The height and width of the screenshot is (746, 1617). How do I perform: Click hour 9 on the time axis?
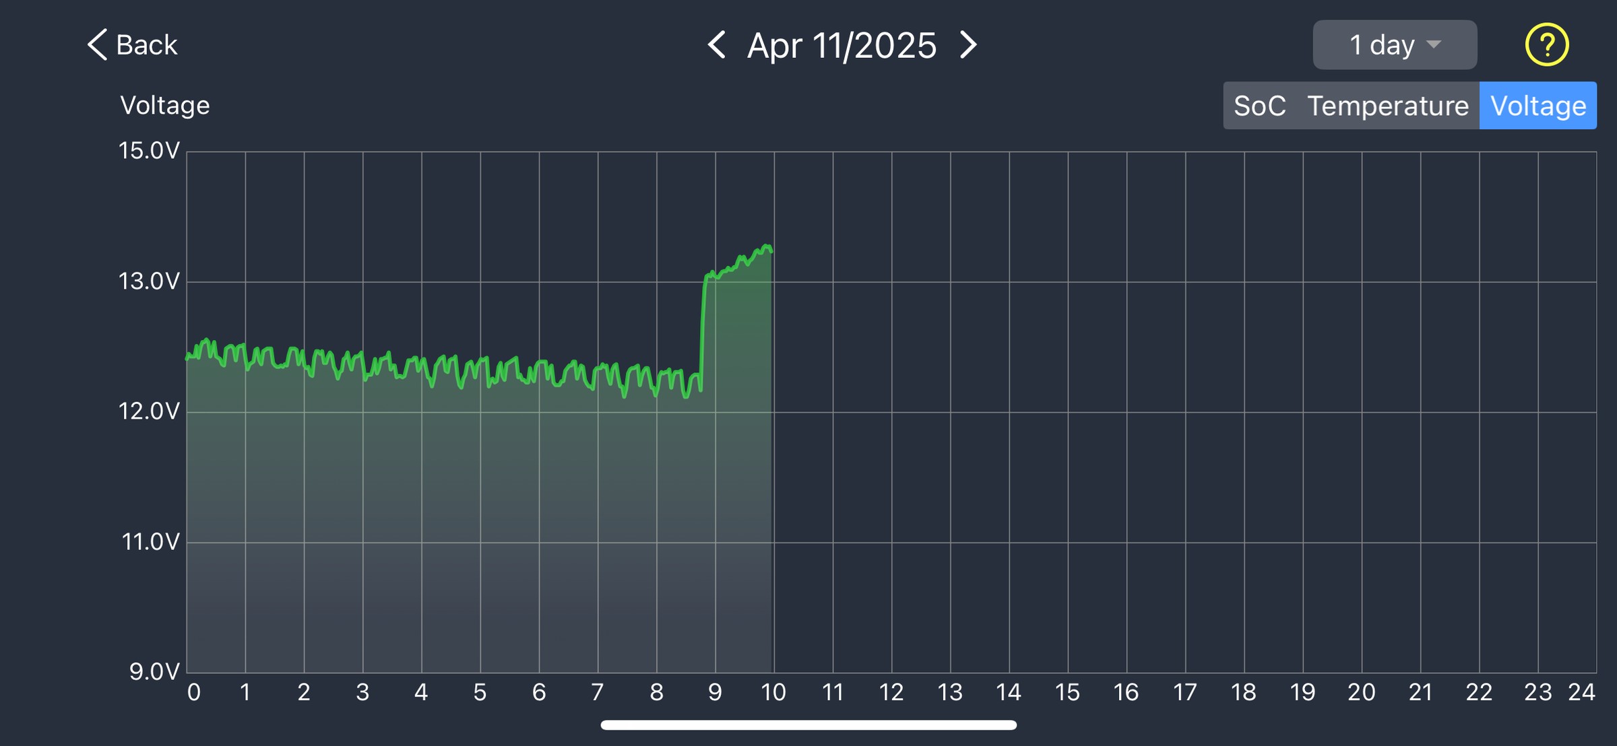pyautogui.click(x=715, y=692)
